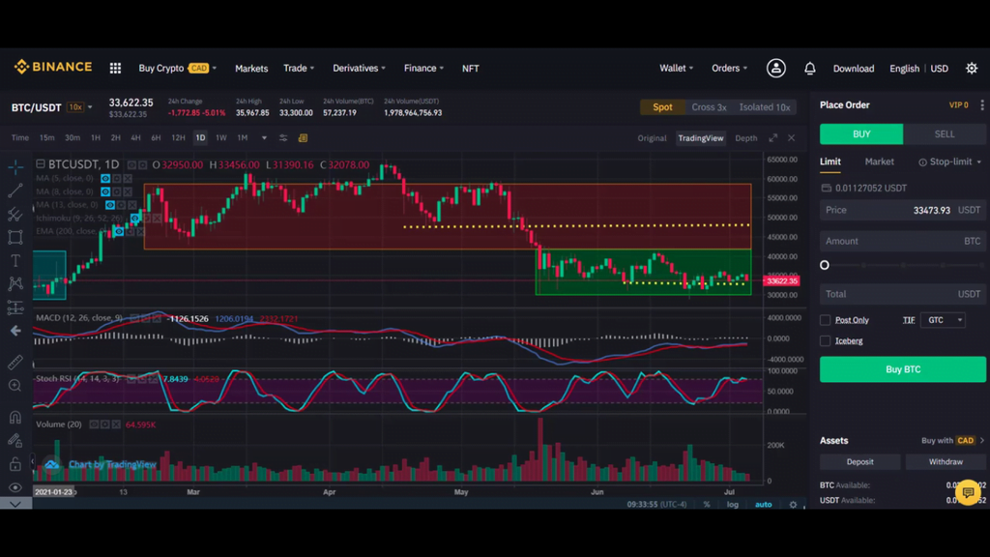Viewport: 990px width, 557px height.
Task: Click the back arrow tool in sidebar
Action: pyautogui.click(x=15, y=331)
